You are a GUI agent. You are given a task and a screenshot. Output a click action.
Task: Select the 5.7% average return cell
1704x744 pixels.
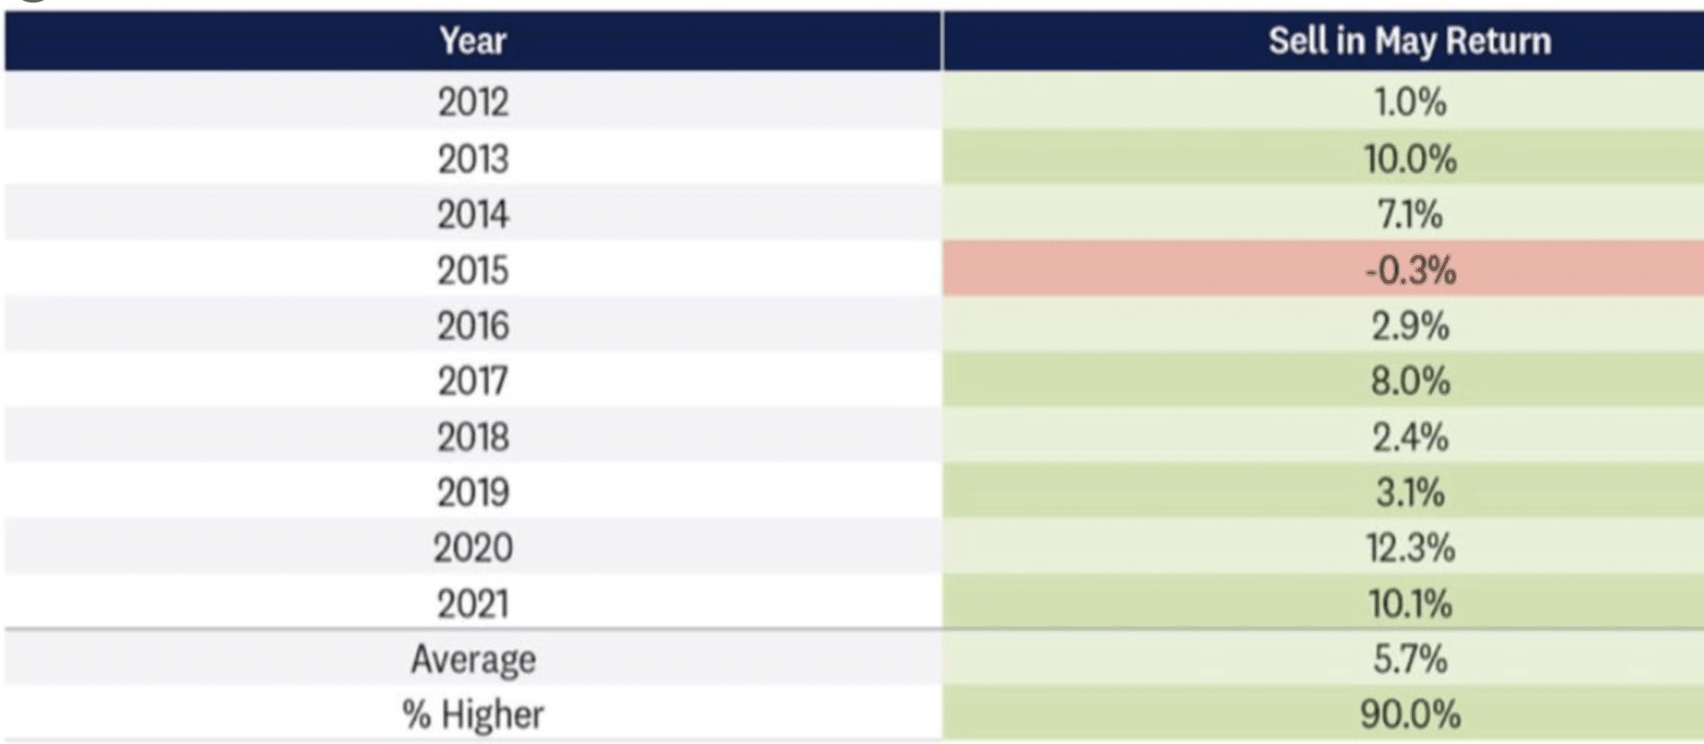pyautogui.click(x=1409, y=659)
